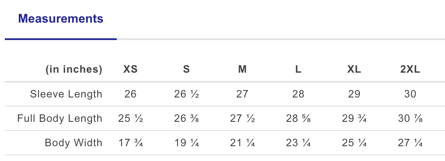Viewport: 445px width, 161px height.
Task: Click the 30 ⅞ full body length value
Action: [410, 118]
